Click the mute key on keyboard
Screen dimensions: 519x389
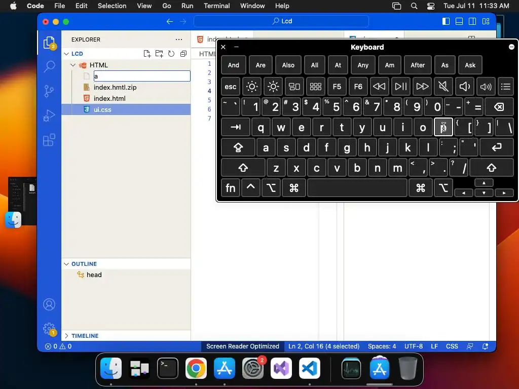(443, 87)
